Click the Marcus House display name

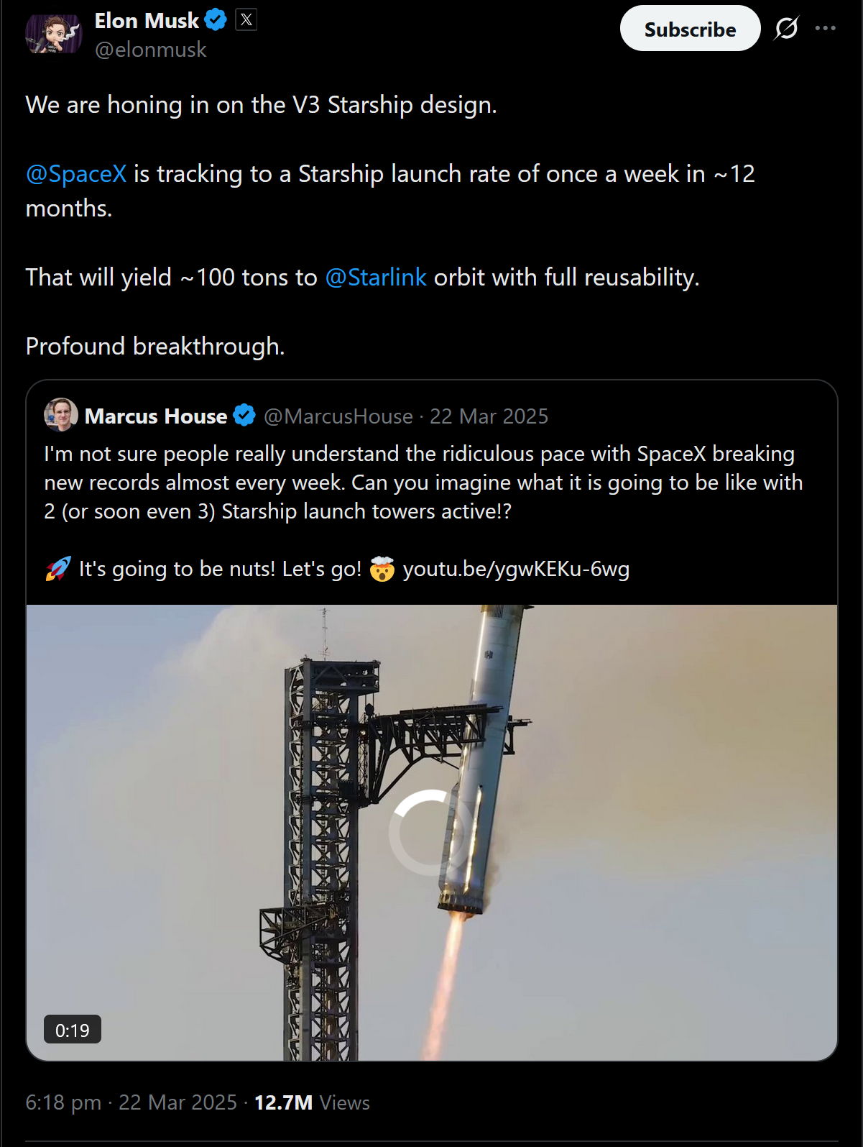[156, 416]
